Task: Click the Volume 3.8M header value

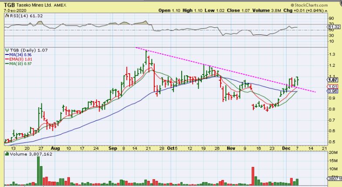Action: tap(267, 10)
